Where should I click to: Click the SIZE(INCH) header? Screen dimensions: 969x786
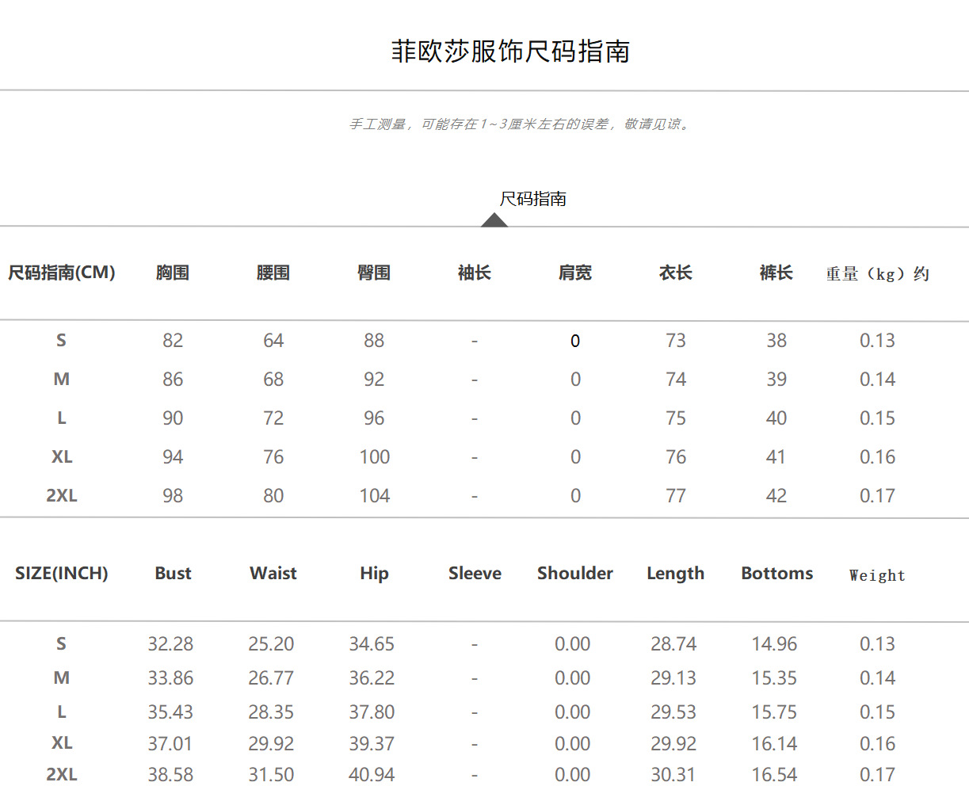tap(62, 574)
